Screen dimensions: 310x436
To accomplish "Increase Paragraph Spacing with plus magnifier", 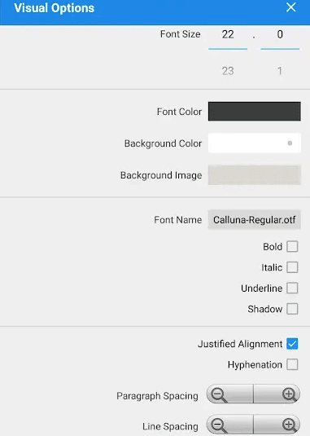I will point(277,394).
